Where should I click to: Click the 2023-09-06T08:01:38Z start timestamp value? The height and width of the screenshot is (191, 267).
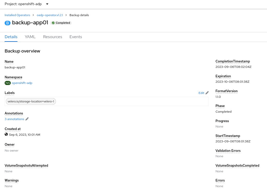(x=233, y=141)
